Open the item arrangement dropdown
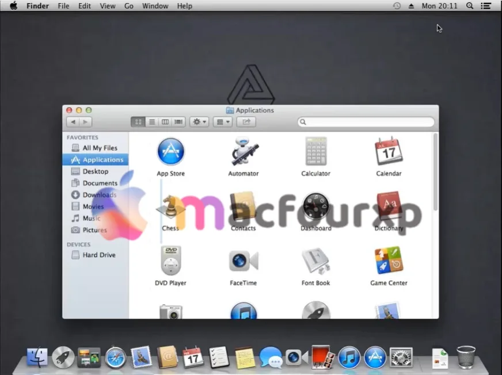The width and height of the screenshot is (502, 375). (x=223, y=122)
